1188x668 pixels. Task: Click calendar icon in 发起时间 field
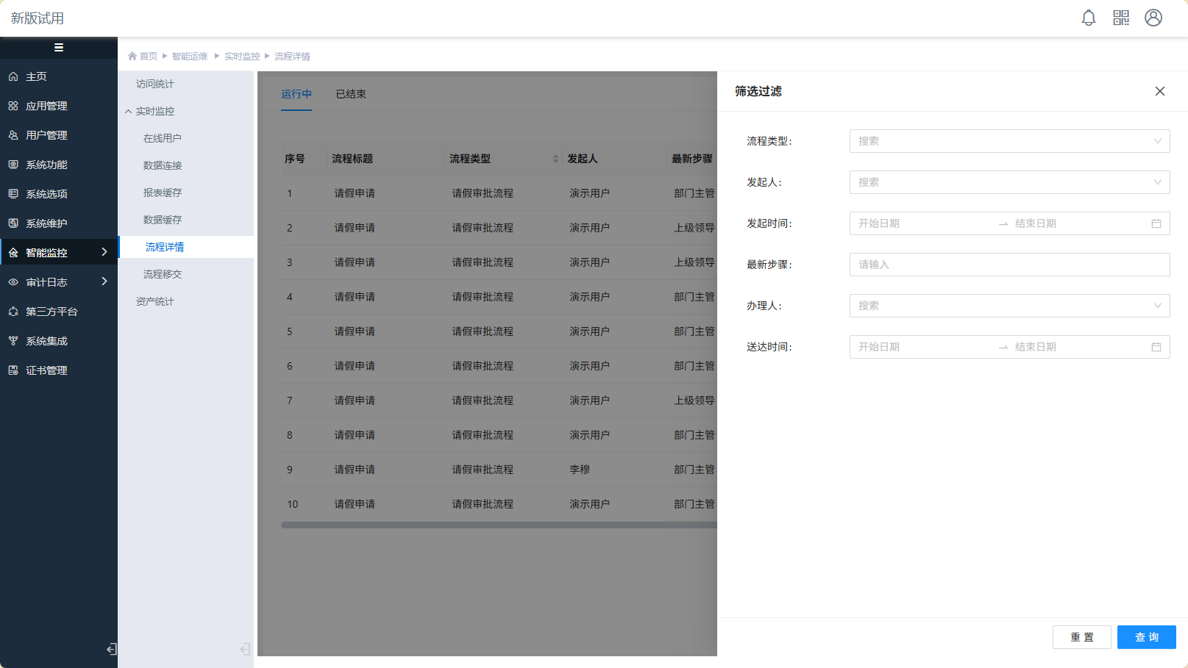(1156, 223)
